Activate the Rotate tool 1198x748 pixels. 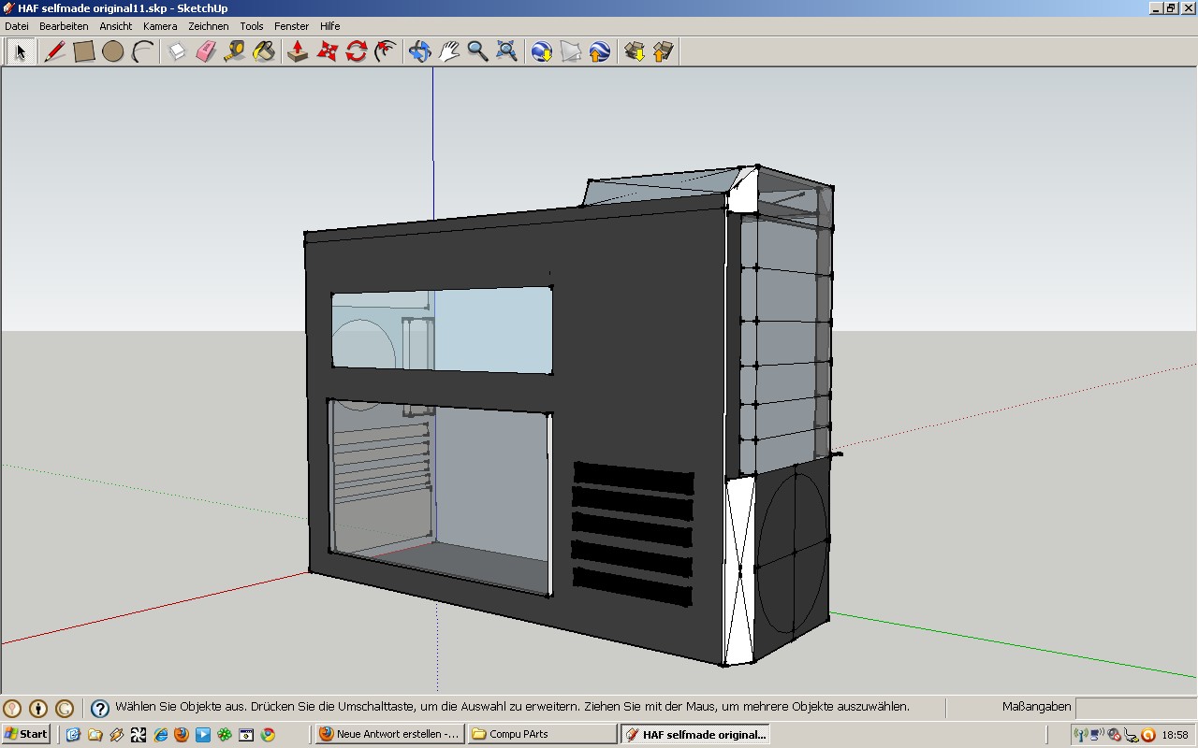[x=356, y=51]
